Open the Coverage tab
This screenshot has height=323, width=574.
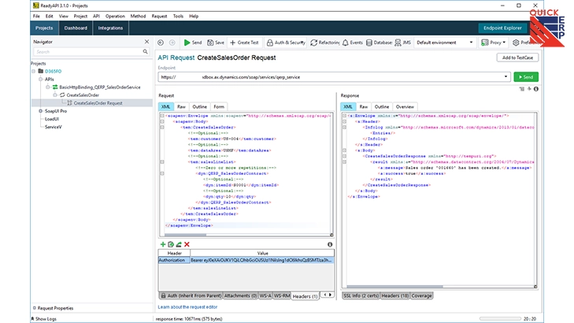[x=421, y=295]
